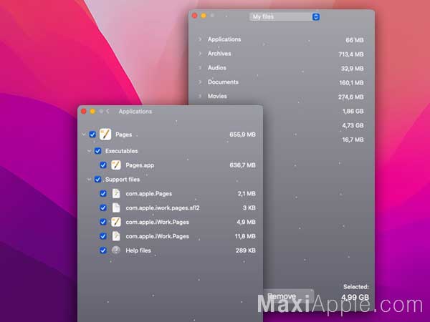Click the com.apple.Pages document icon
The height and width of the screenshot is (322, 430).
pyautogui.click(x=116, y=194)
